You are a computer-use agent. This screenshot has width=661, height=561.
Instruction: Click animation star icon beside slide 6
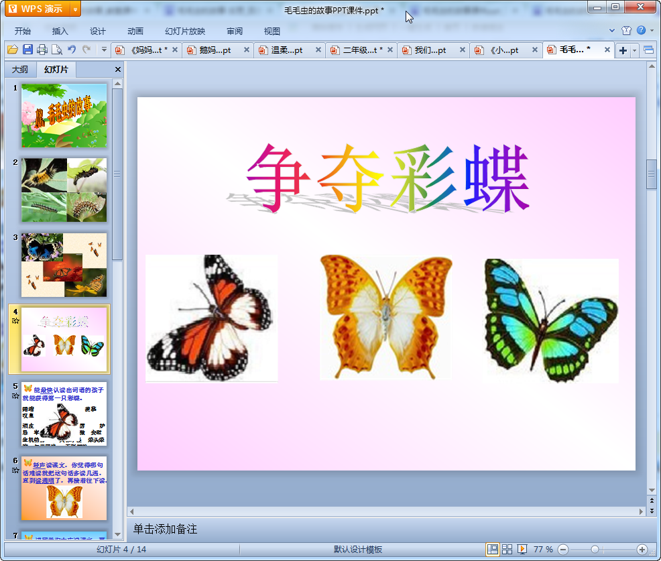15,470
